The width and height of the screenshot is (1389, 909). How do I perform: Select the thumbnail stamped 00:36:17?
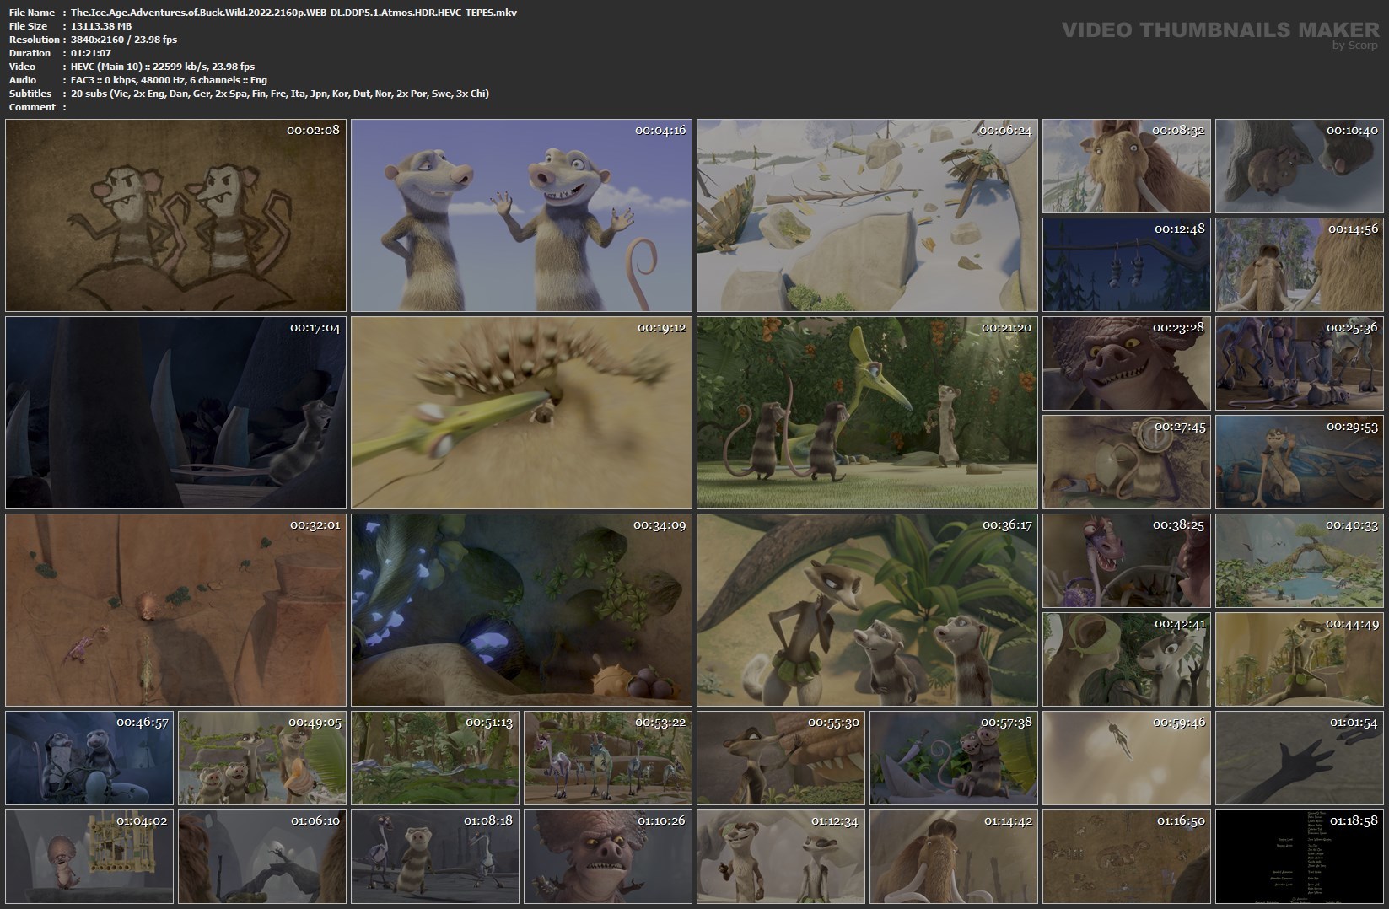click(867, 610)
